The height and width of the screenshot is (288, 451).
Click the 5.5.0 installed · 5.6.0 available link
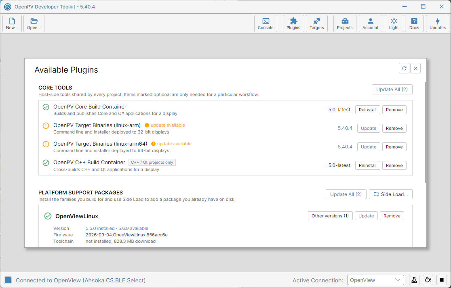click(117, 228)
